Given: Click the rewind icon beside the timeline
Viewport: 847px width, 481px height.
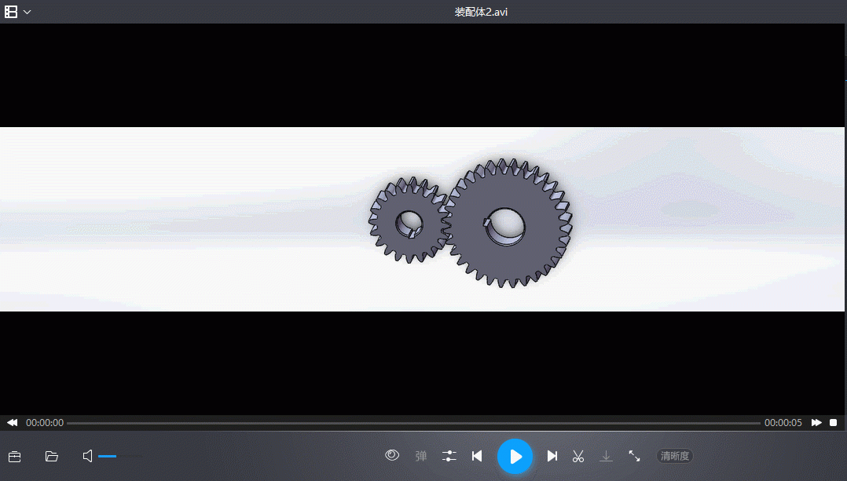Looking at the screenshot, I should (x=12, y=422).
